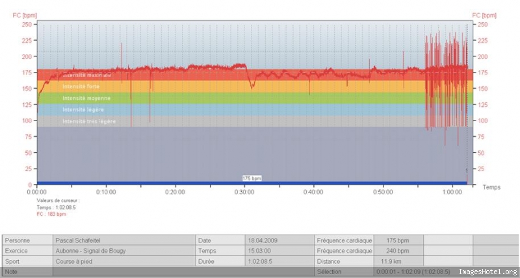The image size is (520, 278).
Task: Click the left FC [bpm] axis title
Action: click(x=25, y=15)
